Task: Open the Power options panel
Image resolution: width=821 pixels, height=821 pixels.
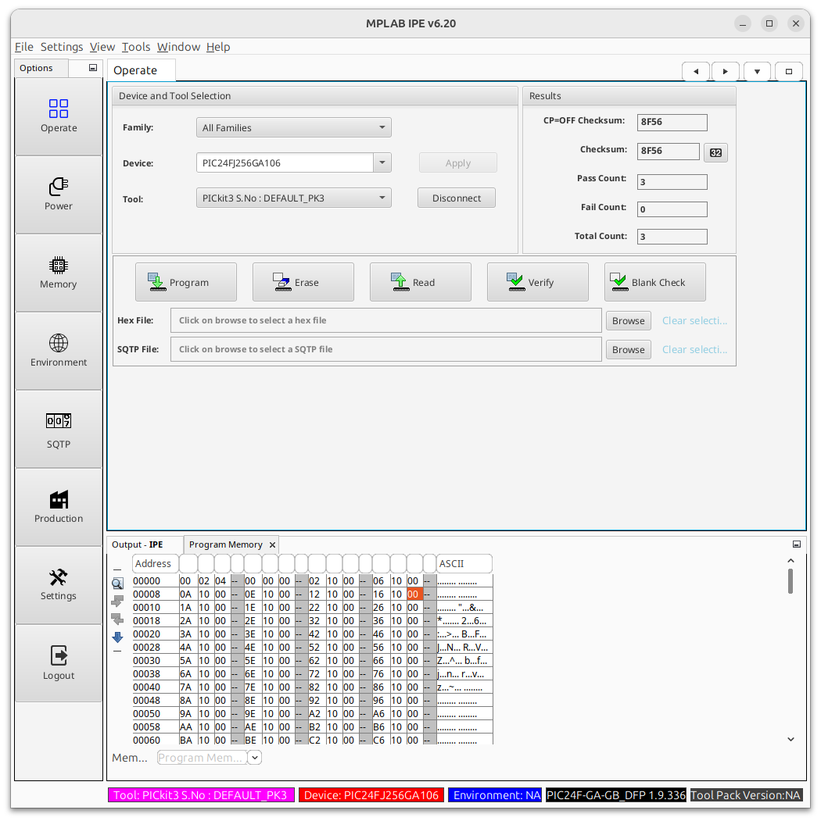Action: point(59,195)
